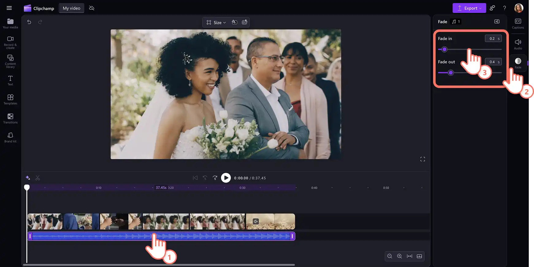Image resolution: width=534 pixels, height=267 pixels.
Task: Open Your media panel
Action: pos(10,23)
